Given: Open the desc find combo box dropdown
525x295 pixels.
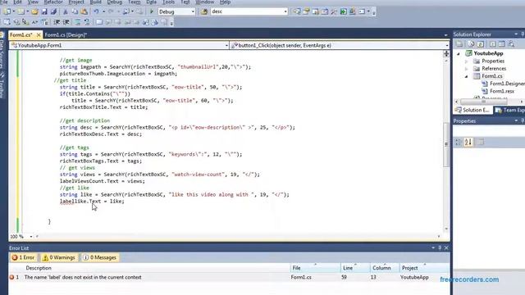Looking at the screenshot, I should click(x=285, y=11).
